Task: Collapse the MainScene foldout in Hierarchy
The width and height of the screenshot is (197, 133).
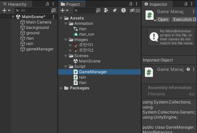Action: 13,17
